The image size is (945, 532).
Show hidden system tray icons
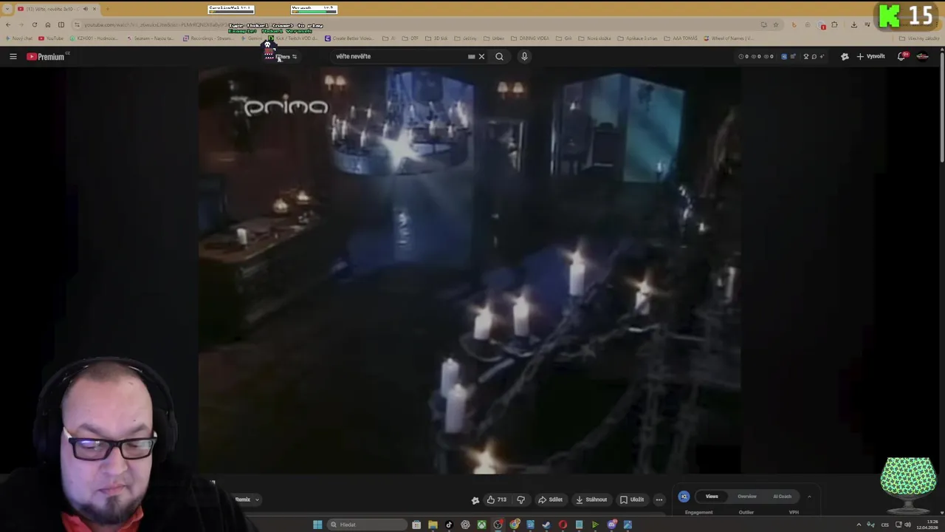click(858, 525)
